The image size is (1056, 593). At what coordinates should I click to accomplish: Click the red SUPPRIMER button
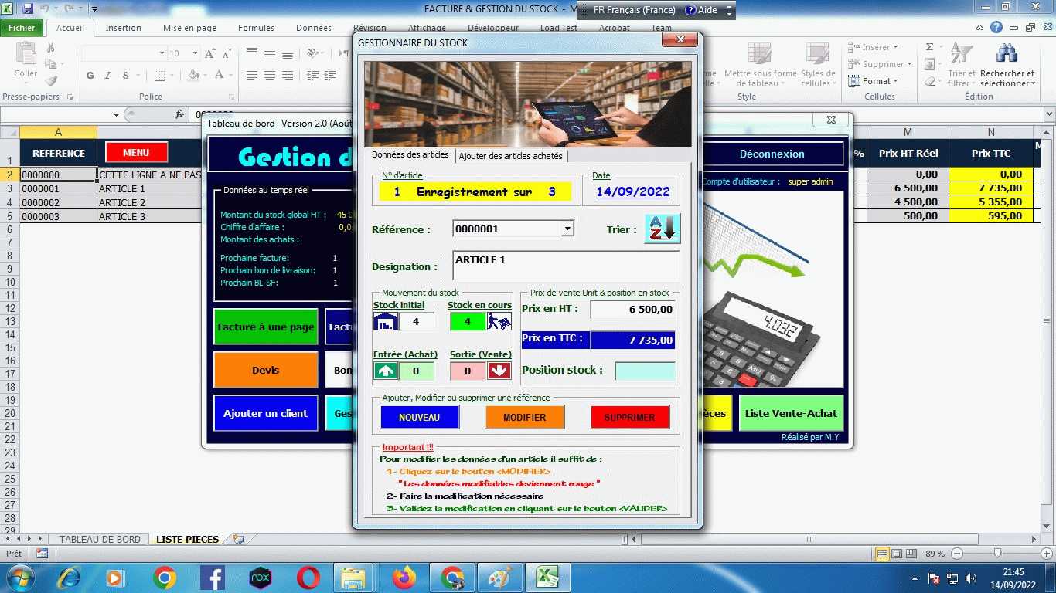click(630, 418)
